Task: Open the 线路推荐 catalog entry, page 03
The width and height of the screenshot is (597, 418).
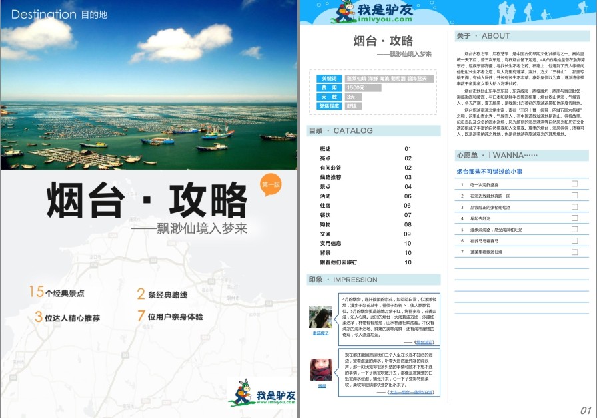Action: [366, 177]
